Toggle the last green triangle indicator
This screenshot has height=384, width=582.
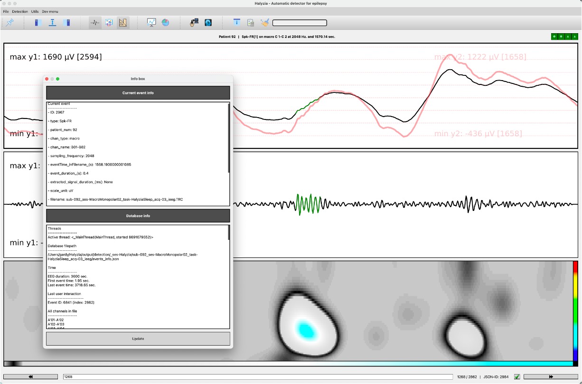click(575, 36)
